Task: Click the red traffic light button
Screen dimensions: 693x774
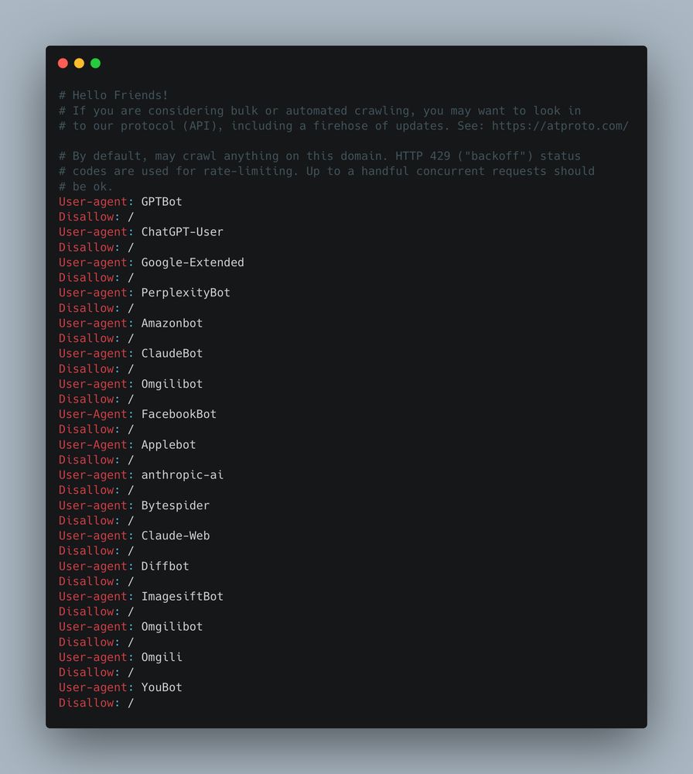Action: tap(63, 63)
